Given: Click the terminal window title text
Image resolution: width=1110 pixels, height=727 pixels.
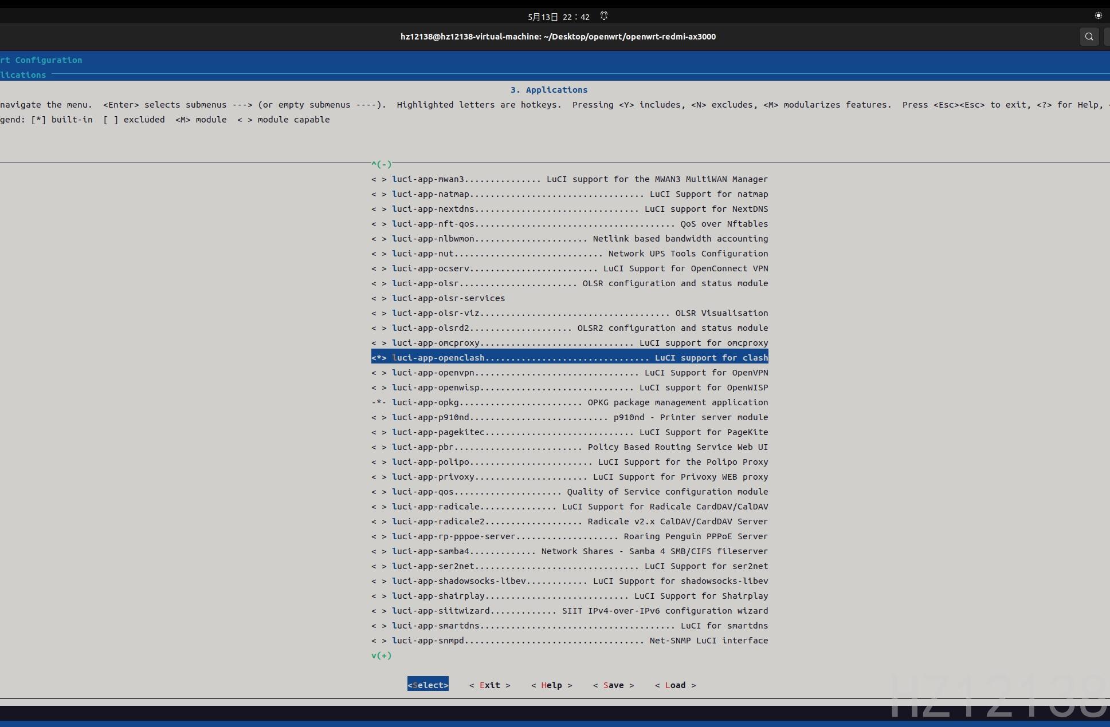Looking at the screenshot, I should pyautogui.click(x=558, y=37).
